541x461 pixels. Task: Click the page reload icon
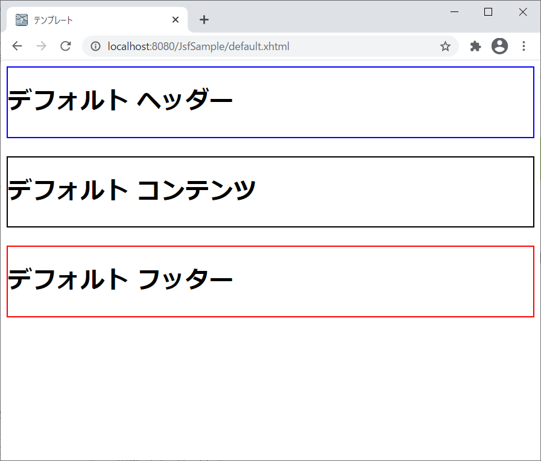65,46
